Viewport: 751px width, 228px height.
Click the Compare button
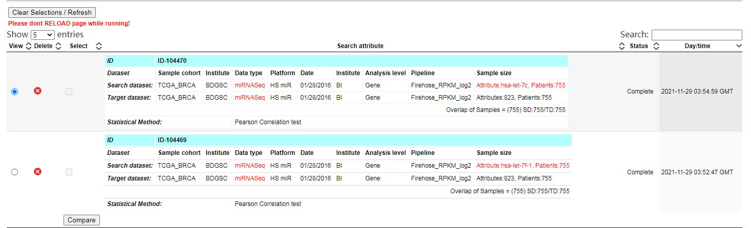(81, 220)
